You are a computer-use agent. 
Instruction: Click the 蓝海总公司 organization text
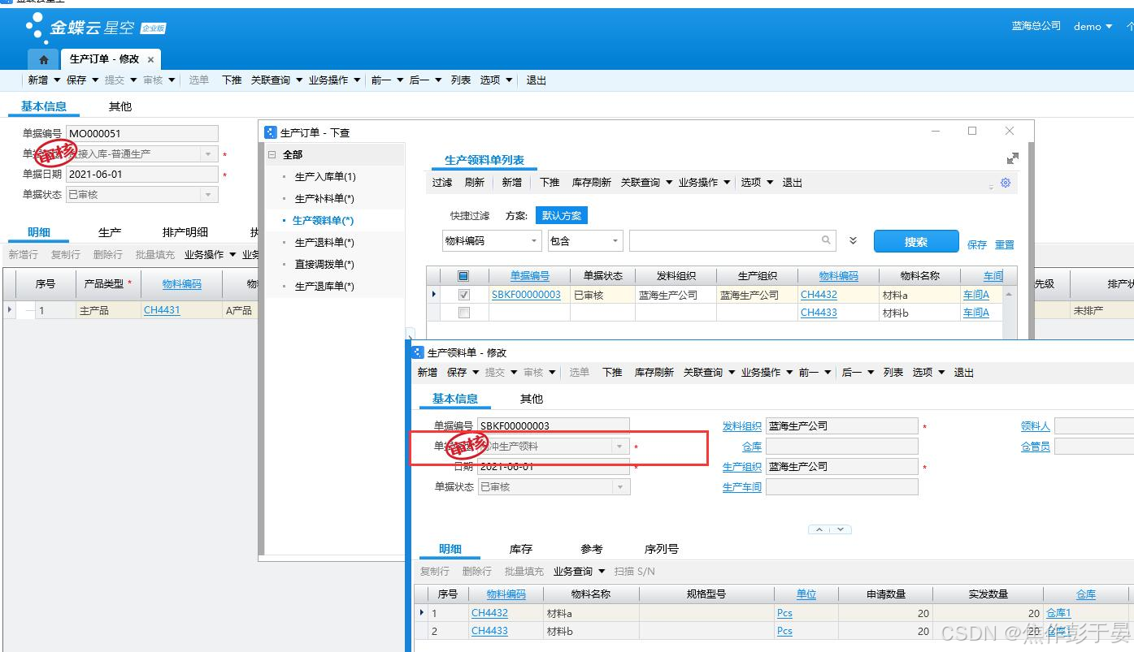[x=1036, y=26]
